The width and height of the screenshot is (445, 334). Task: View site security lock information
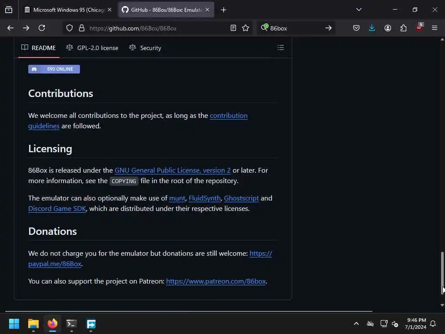click(82, 28)
